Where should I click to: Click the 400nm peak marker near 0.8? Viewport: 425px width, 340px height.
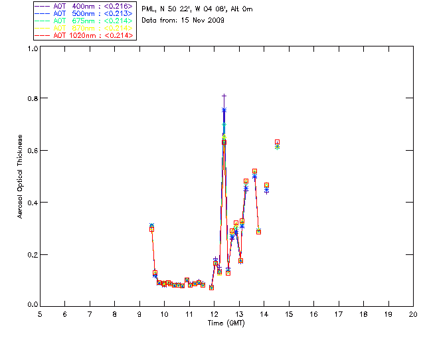(x=224, y=96)
